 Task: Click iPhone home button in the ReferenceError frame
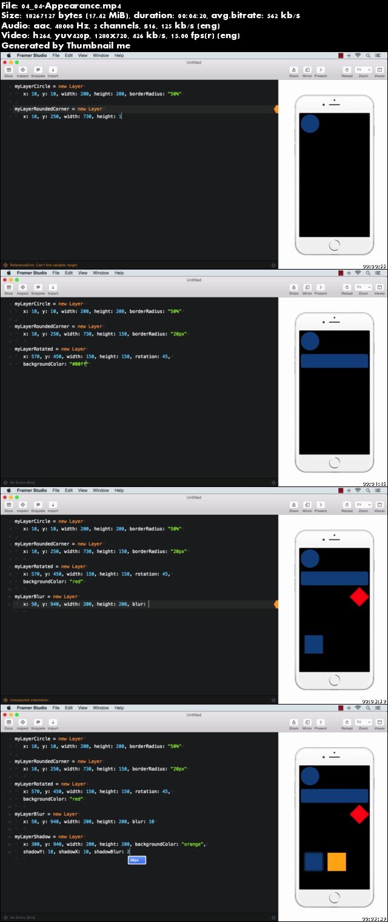[x=334, y=245]
